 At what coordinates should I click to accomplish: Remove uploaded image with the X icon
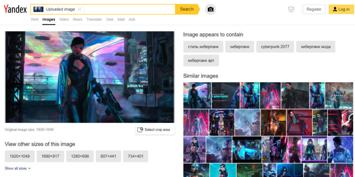click(x=80, y=9)
